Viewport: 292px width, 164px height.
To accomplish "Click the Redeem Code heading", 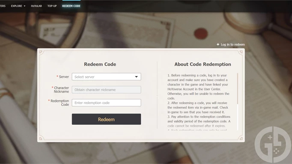I will point(100,64).
